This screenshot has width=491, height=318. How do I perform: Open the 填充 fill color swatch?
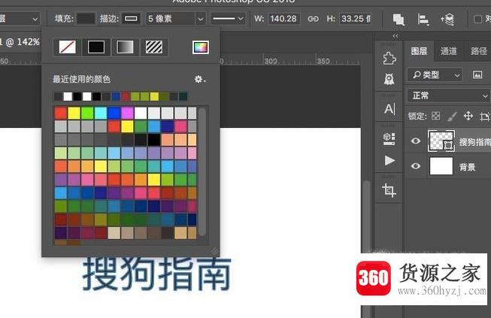tap(86, 19)
